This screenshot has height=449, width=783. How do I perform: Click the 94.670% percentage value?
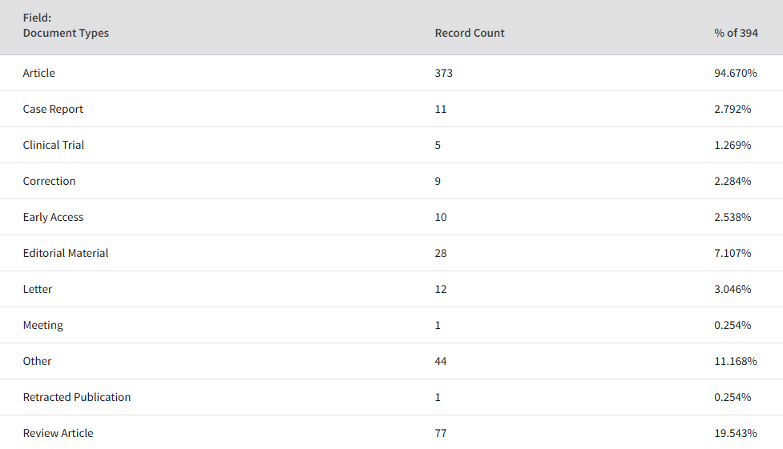tap(736, 73)
